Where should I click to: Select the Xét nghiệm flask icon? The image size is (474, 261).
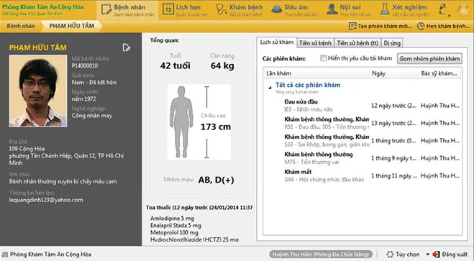tap(385, 9)
